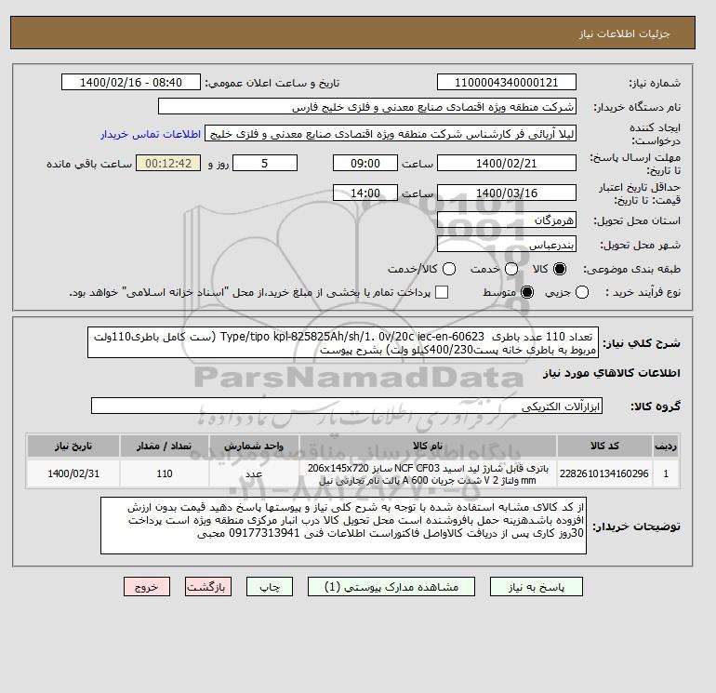Click the نام کالا column header
Image resolution: width=716 pixels, height=693 pixels.
pos(428,446)
